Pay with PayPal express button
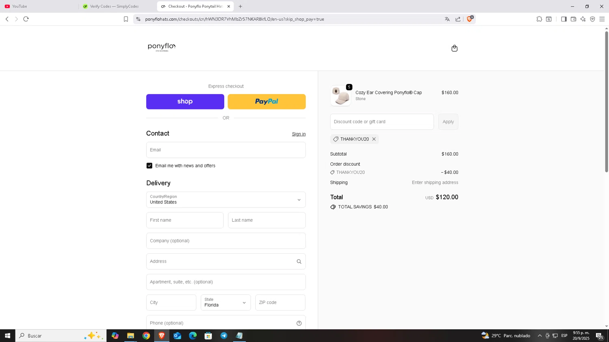 click(x=267, y=102)
